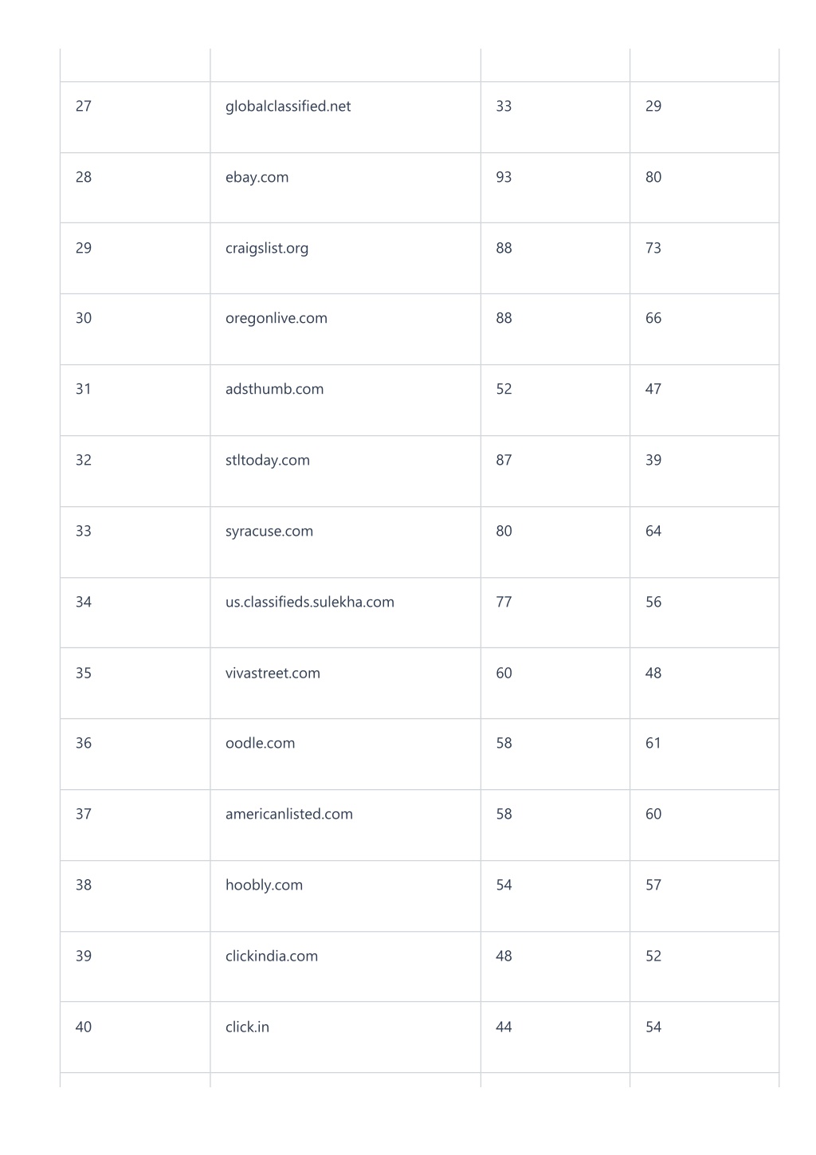The width and height of the screenshot is (816, 1155).
Task: Click the adsthumb.com domain cell
Action: pos(274,389)
